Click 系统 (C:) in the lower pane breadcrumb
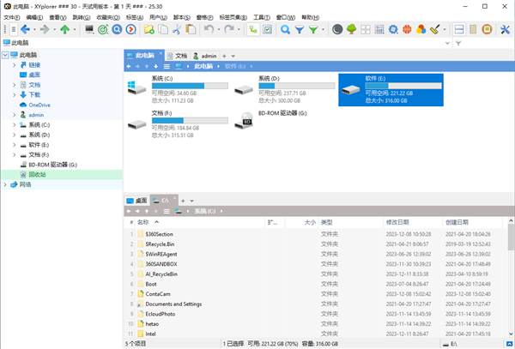The width and height of the screenshot is (515, 349). [205, 211]
